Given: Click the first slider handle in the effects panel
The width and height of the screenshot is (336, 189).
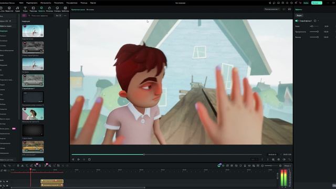Looking at the screenshot, I should pos(312,26).
